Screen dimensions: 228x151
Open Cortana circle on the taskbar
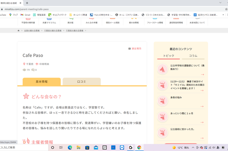53,147
